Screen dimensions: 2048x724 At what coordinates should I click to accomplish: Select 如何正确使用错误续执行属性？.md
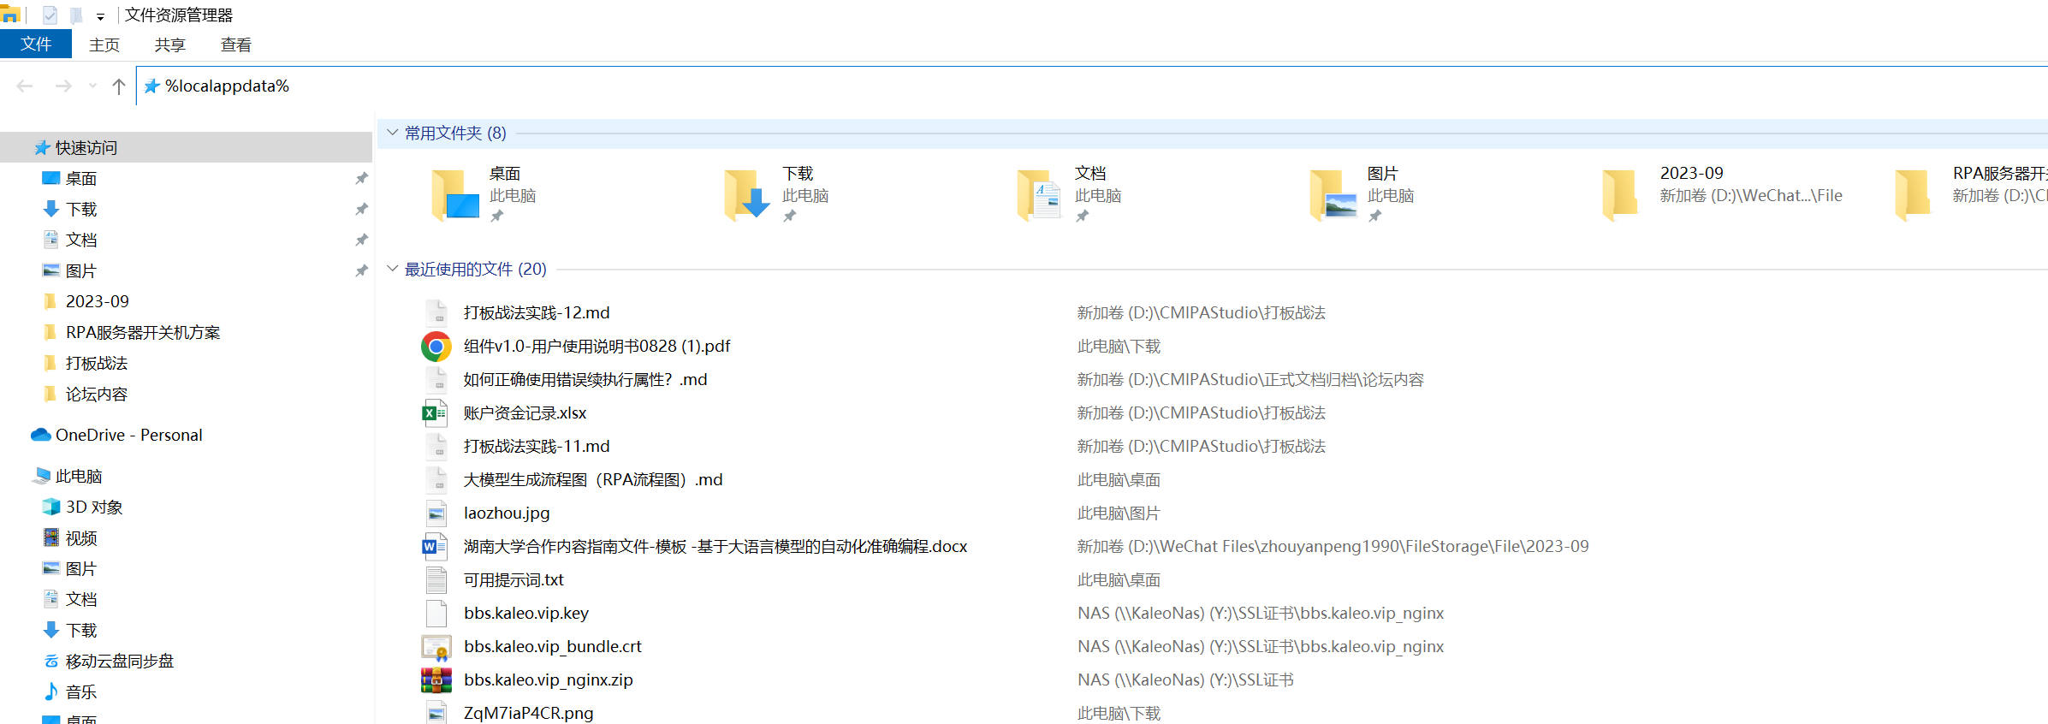pos(585,379)
